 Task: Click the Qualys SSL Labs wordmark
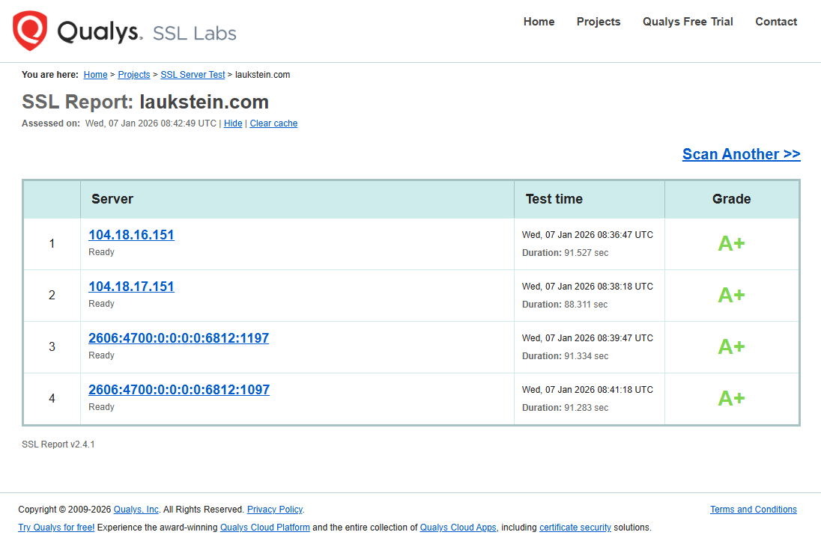click(x=147, y=32)
